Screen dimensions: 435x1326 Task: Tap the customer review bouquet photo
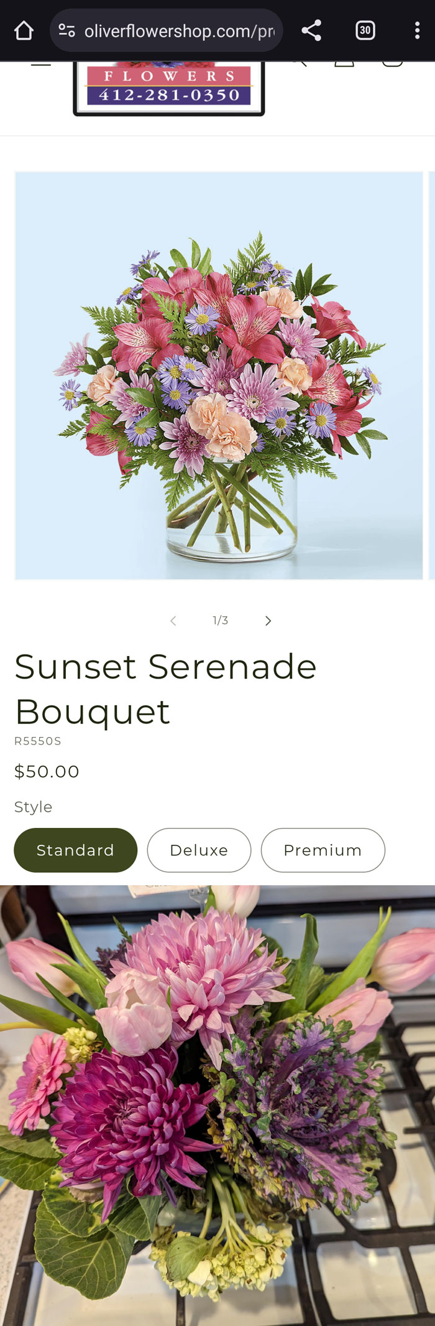pyautogui.click(x=217, y=1102)
